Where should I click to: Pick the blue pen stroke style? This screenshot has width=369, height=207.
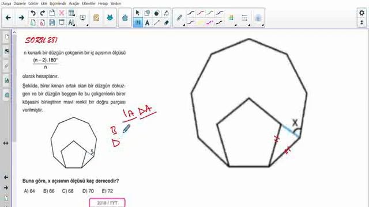coord(220,13)
